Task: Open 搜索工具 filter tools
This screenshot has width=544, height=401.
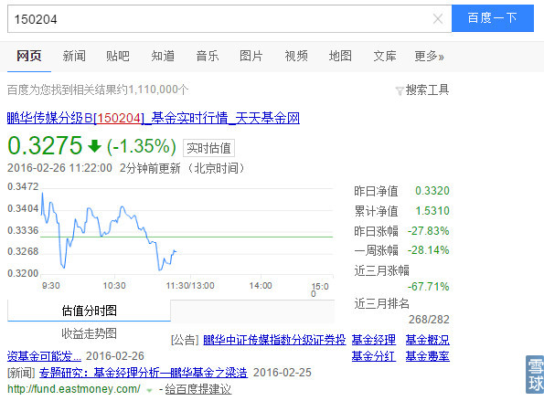Action: click(427, 90)
